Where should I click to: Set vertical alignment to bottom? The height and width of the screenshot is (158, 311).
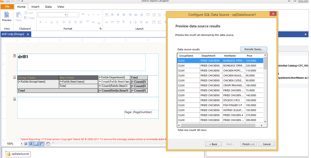pos(99,23)
